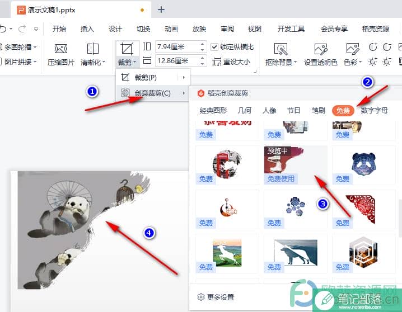
Task: Click the size group dialog launcher icon
Action: click(255, 72)
